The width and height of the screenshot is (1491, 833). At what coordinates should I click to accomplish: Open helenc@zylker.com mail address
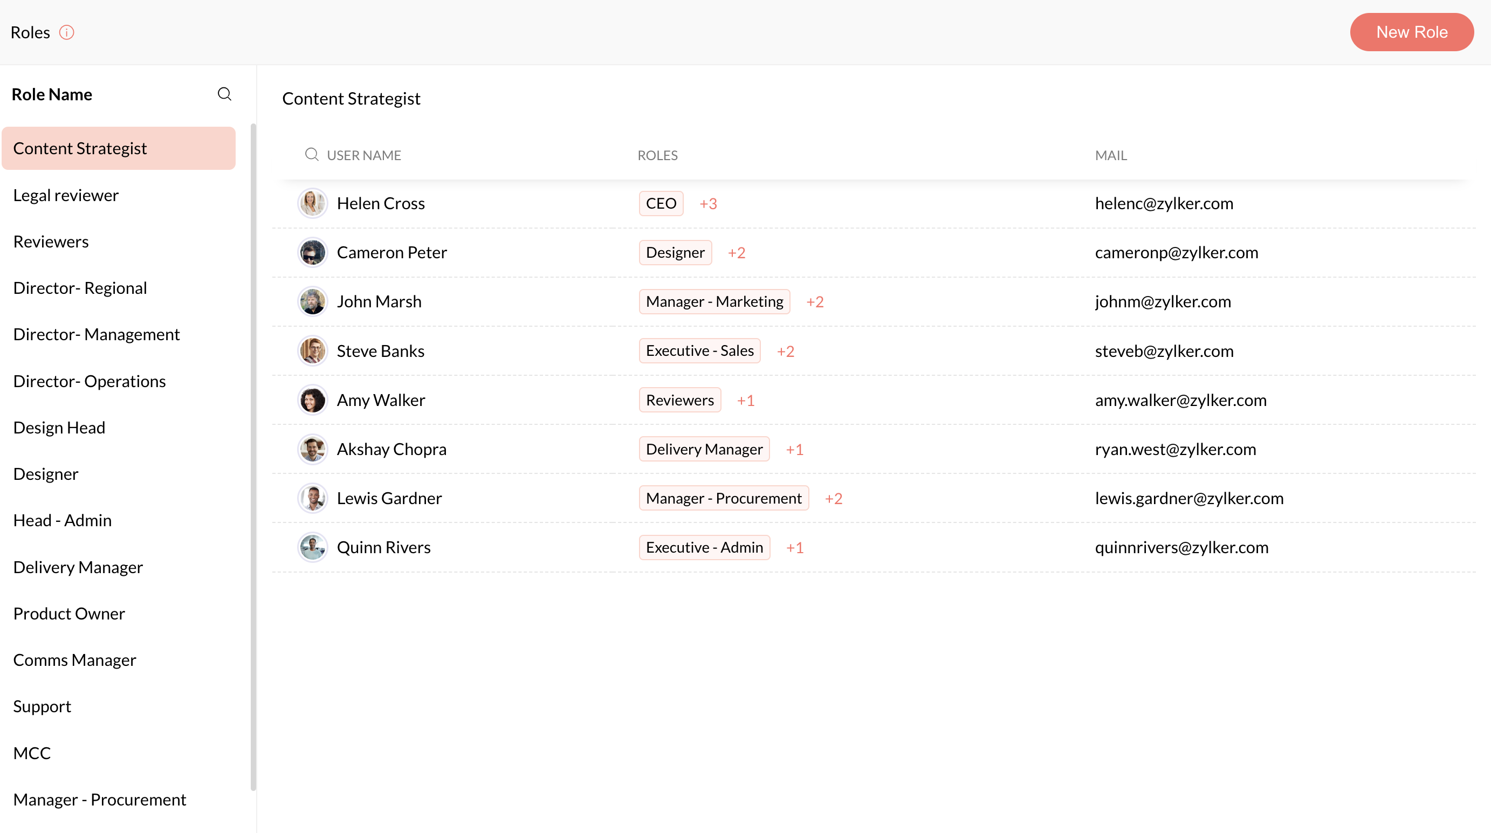[1163, 203]
